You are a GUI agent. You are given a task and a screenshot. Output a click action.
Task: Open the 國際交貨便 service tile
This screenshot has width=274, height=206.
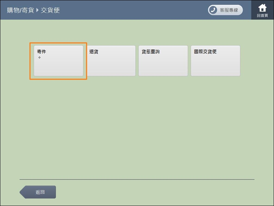[215, 61]
